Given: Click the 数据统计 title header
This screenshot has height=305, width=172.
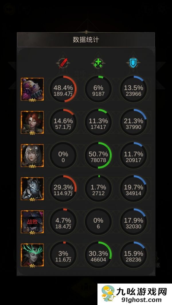Looking at the screenshot, I should point(86,40).
